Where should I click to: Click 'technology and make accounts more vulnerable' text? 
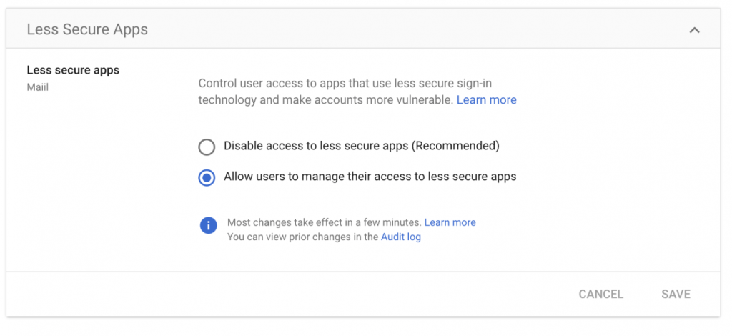(326, 100)
